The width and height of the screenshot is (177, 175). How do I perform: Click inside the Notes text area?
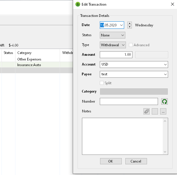click(x=122, y=136)
